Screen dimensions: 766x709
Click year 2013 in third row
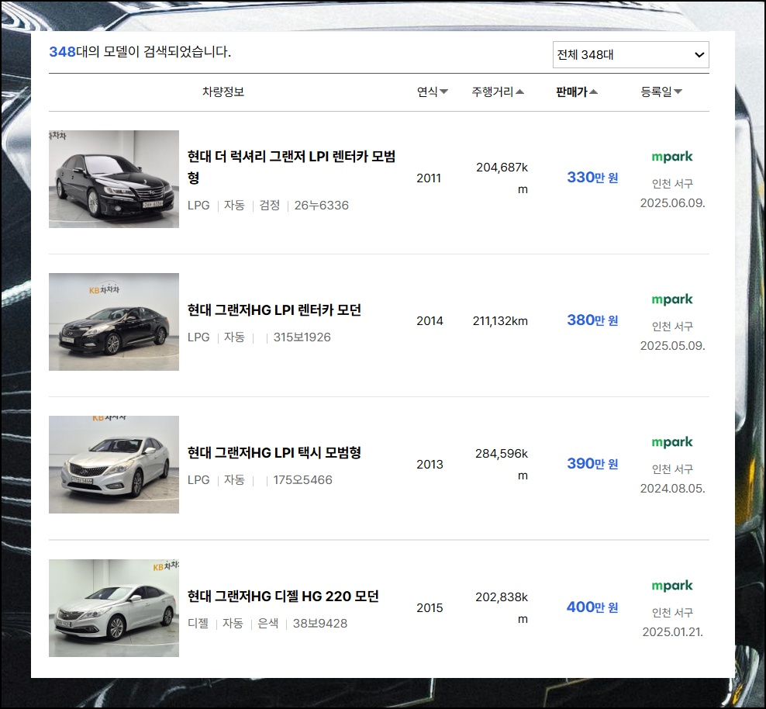click(x=430, y=464)
